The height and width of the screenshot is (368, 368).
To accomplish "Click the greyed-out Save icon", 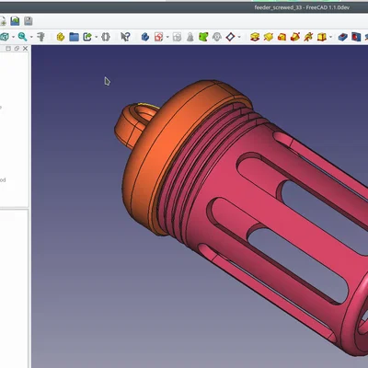I will coord(29,21).
